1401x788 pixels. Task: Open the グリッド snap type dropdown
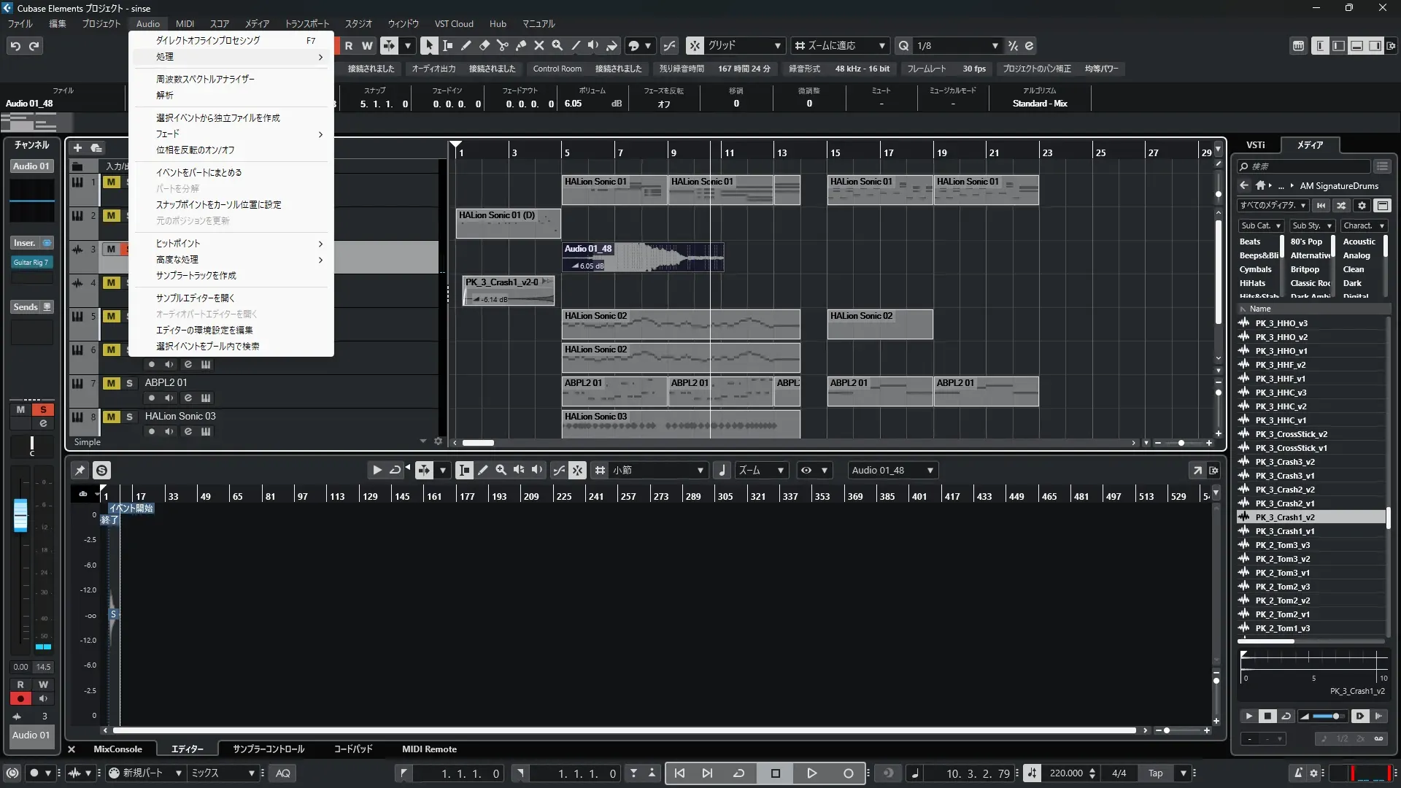pos(777,45)
